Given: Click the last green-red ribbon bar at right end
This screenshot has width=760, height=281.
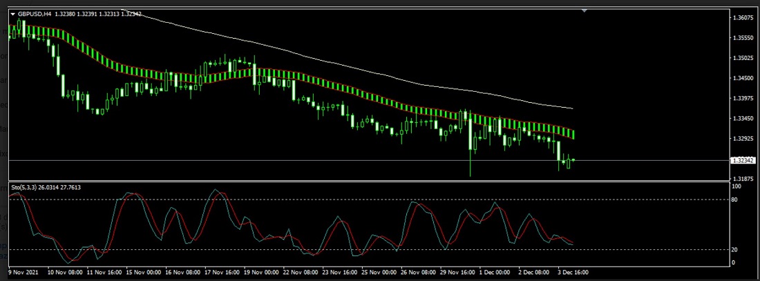Looking at the screenshot, I should point(572,133).
